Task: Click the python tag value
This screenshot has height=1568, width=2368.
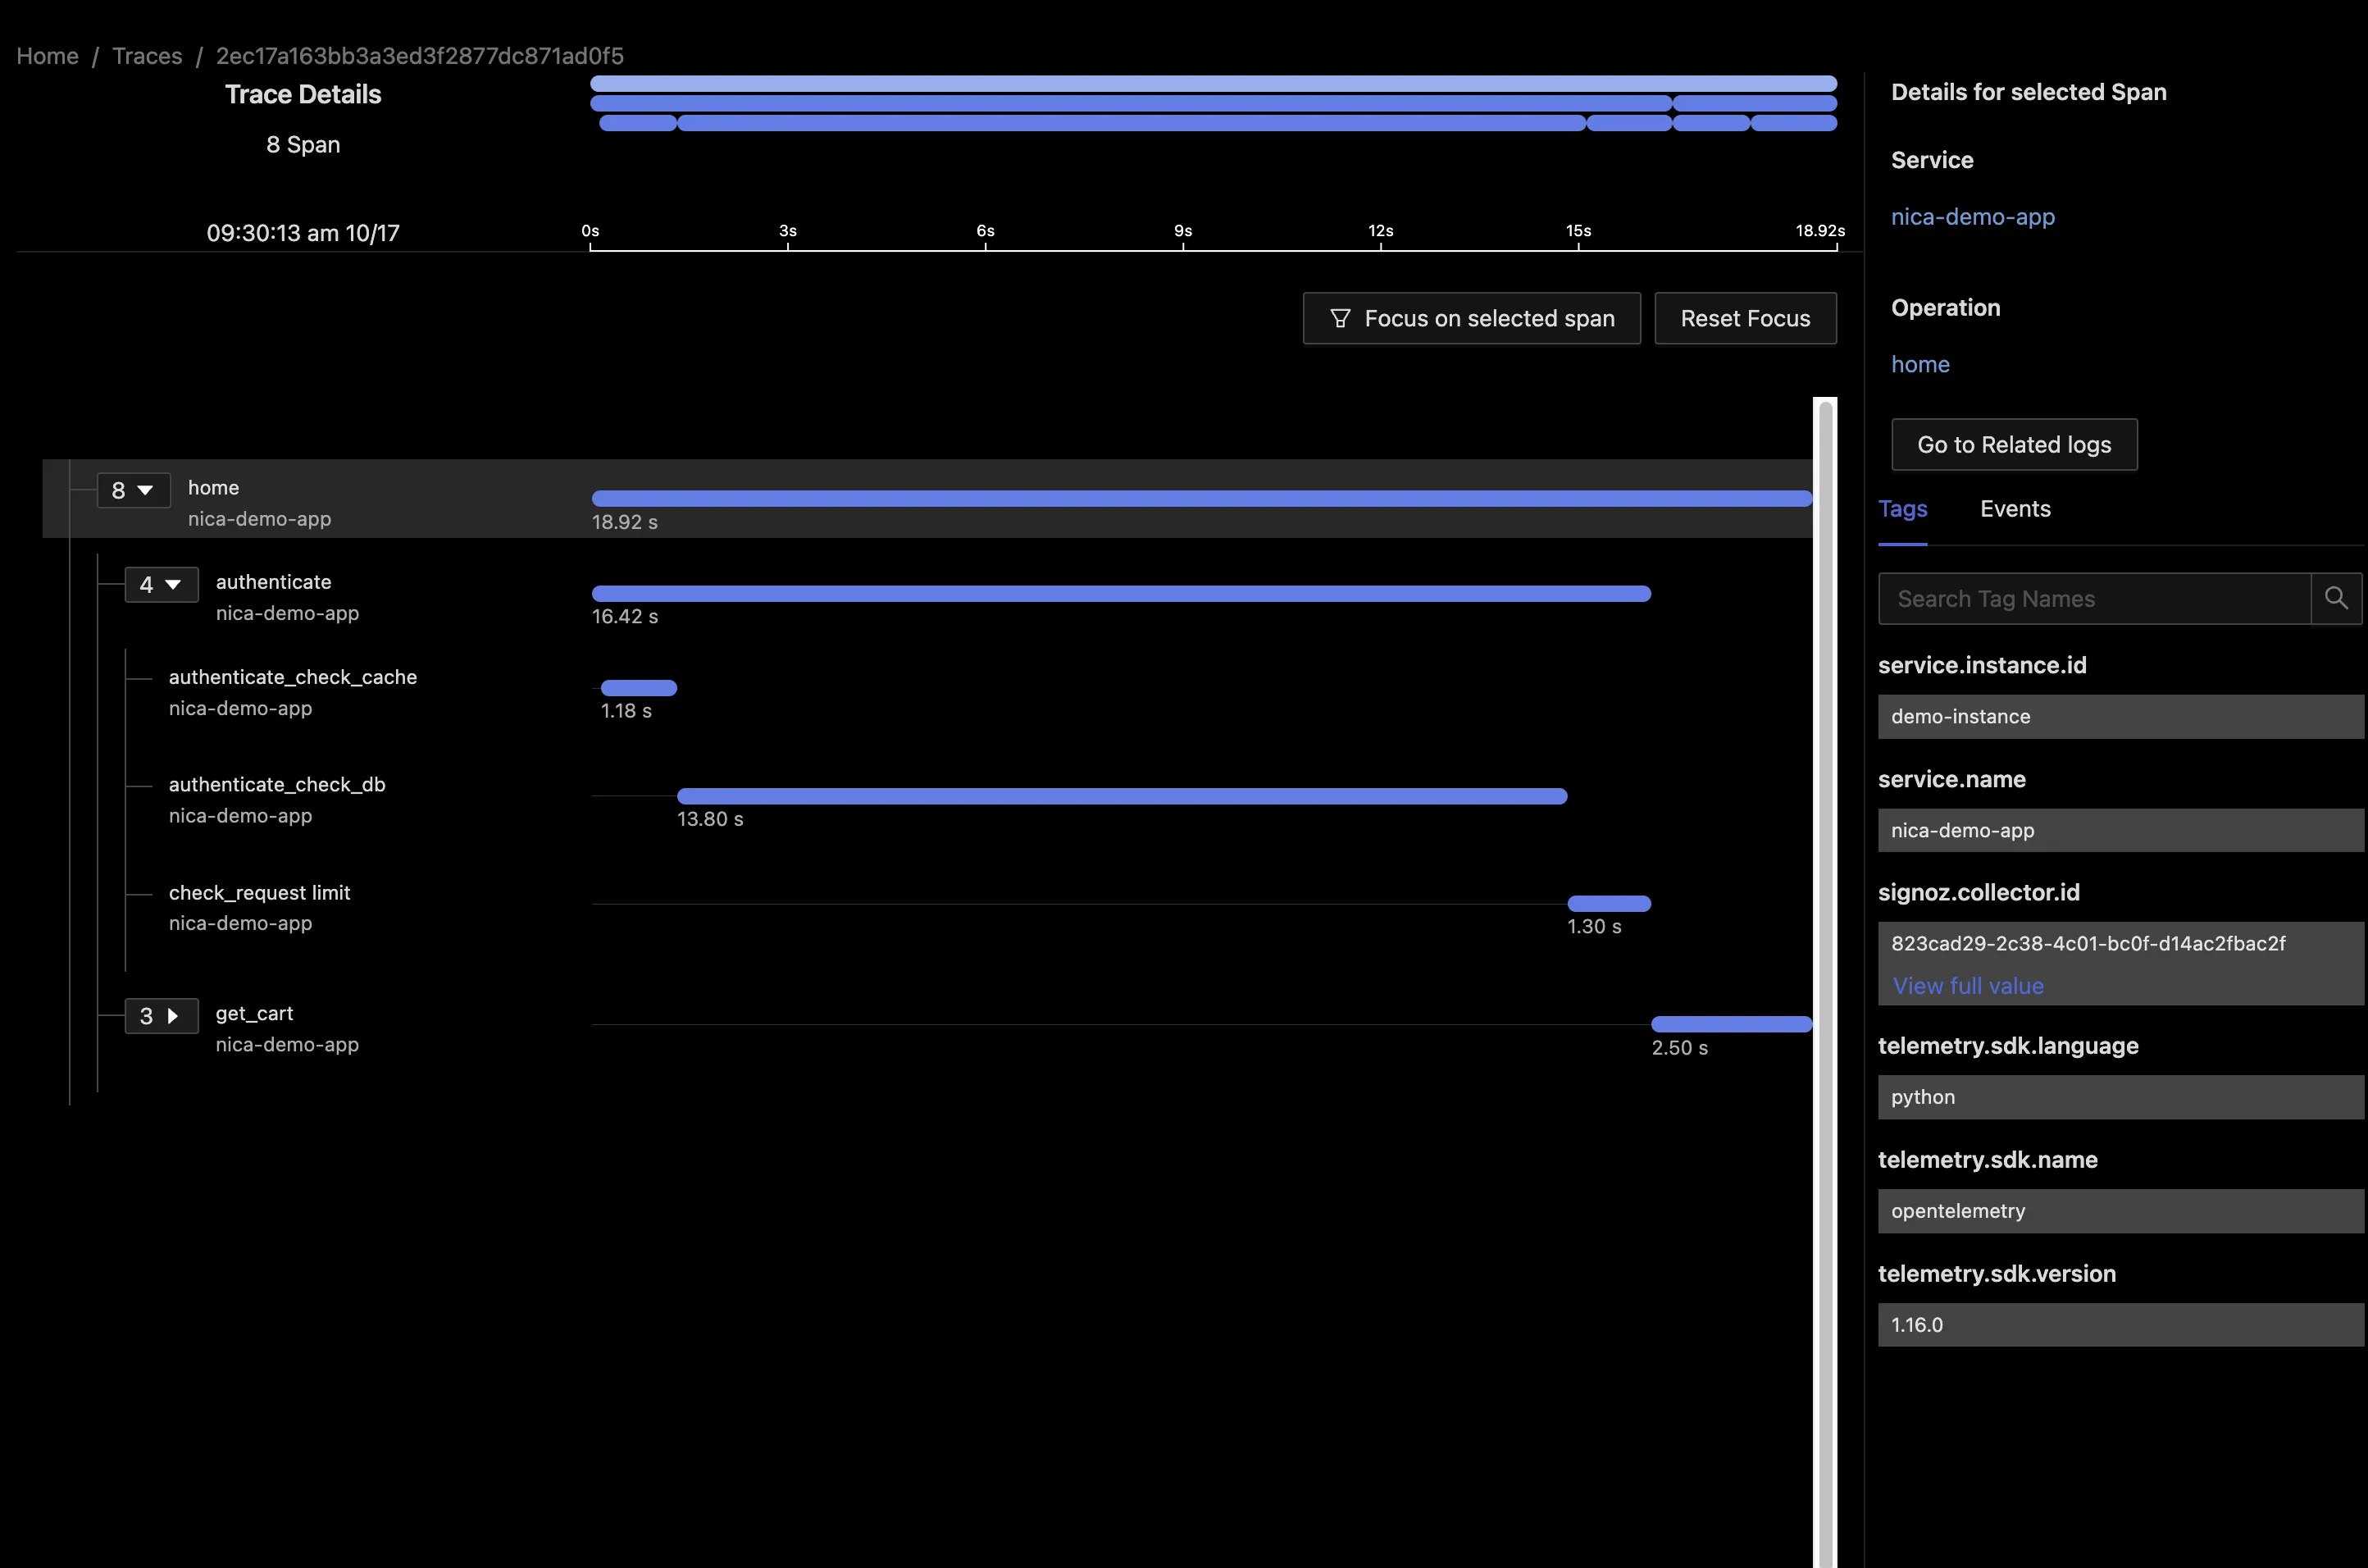Action: [x=2120, y=1097]
